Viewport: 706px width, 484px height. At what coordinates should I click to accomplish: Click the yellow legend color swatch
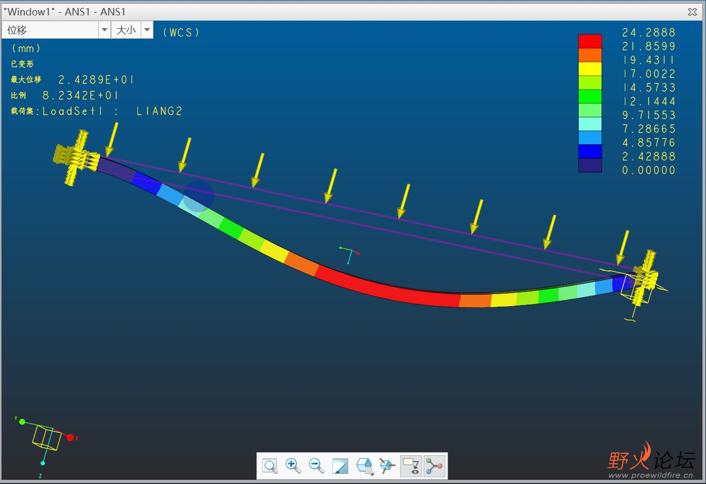[x=590, y=69]
